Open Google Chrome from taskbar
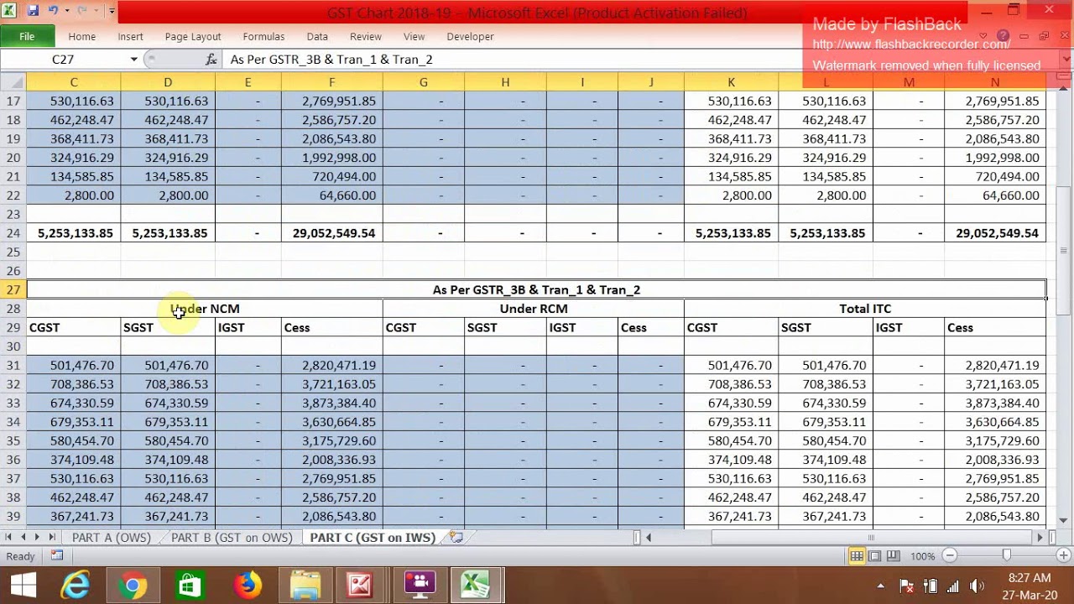The image size is (1074, 604). (133, 585)
